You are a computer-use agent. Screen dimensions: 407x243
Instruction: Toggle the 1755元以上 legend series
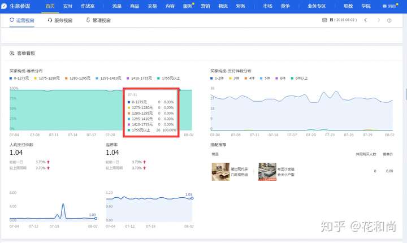point(168,77)
